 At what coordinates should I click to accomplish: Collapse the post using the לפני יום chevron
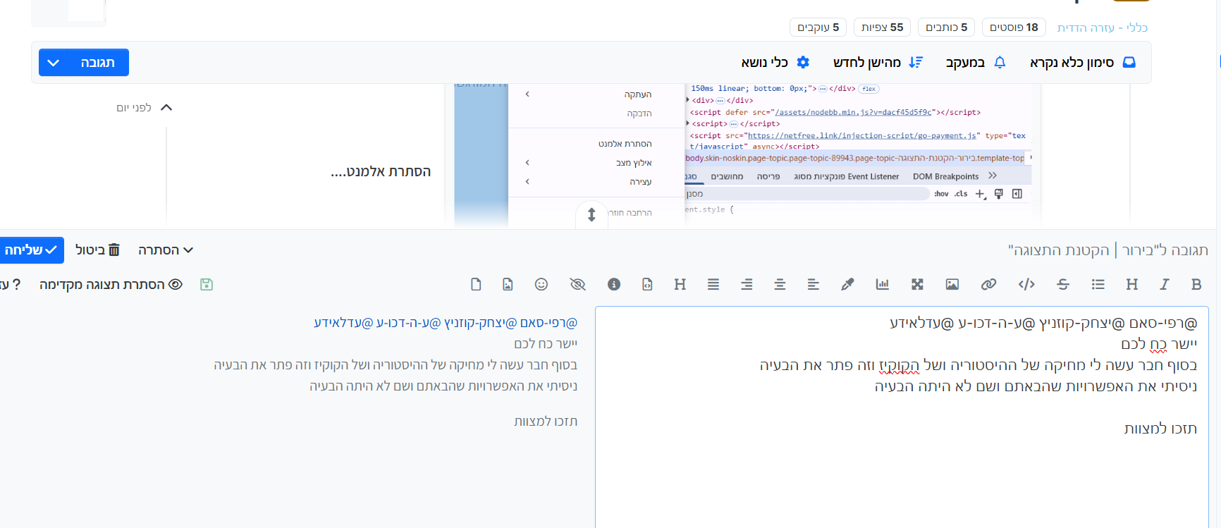point(166,108)
